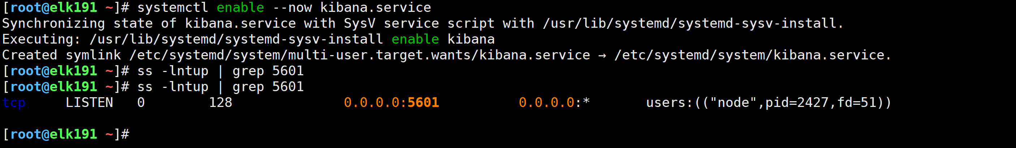
Task: Click the word Executing: in the output
Action: pos(42,39)
